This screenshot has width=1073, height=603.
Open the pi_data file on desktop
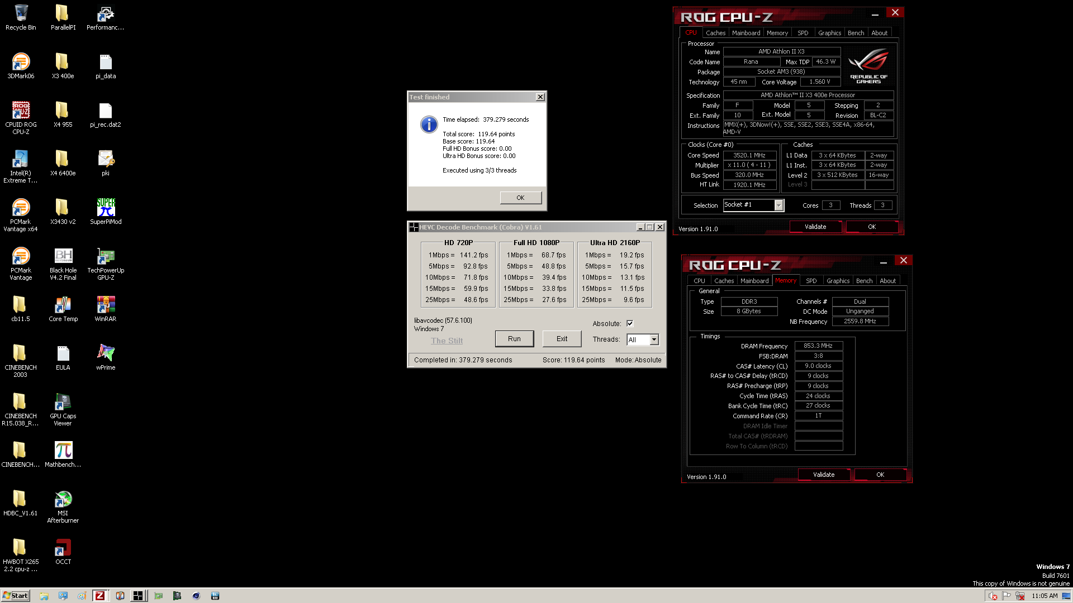pos(106,66)
